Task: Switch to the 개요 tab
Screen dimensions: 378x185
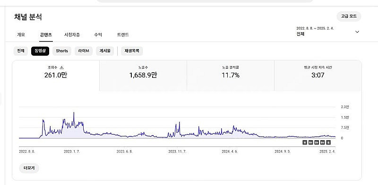Action: (x=21, y=35)
